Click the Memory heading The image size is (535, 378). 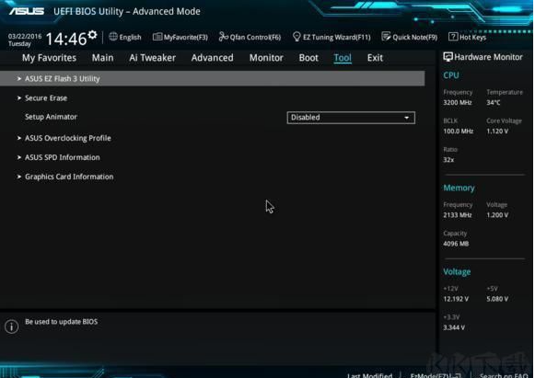coord(459,188)
